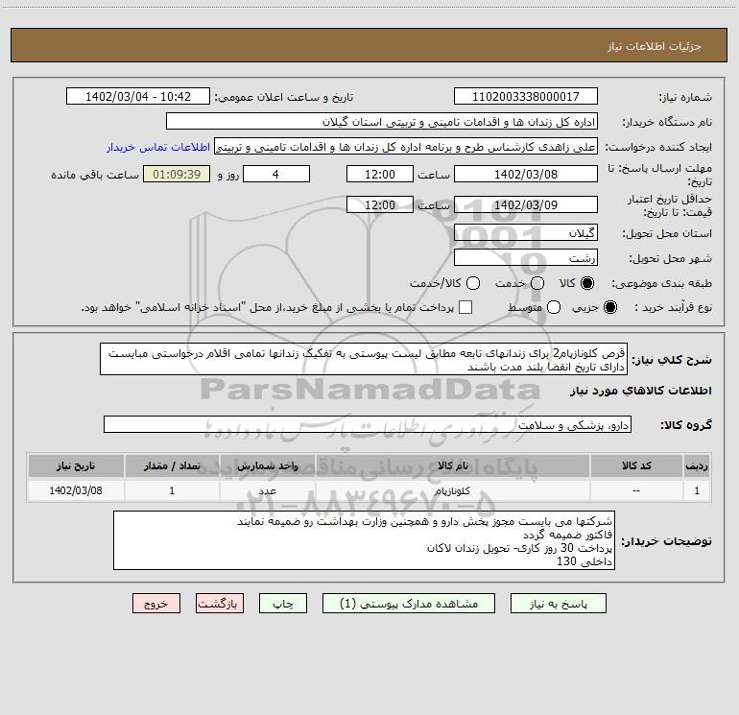The image size is (739, 715).
Task: Select the کالا radio button
Action: pyautogui.click(x=587, y=283)
